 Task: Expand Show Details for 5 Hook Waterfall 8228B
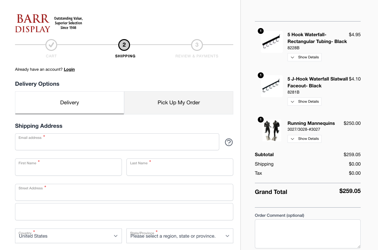click(304, 57)
